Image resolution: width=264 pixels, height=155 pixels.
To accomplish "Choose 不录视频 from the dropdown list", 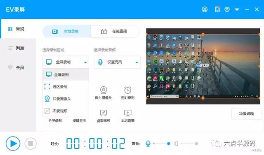I will [x=66, y=111].
